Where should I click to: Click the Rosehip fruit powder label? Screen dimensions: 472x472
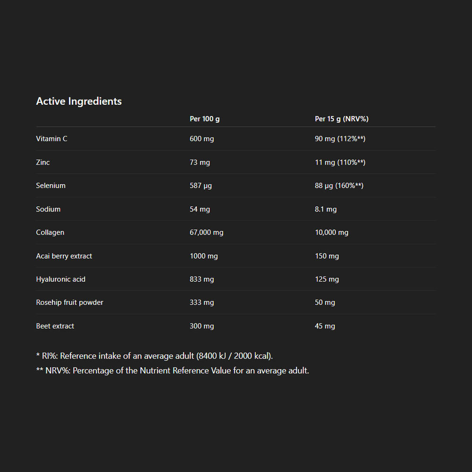click(x=69, y=302)
